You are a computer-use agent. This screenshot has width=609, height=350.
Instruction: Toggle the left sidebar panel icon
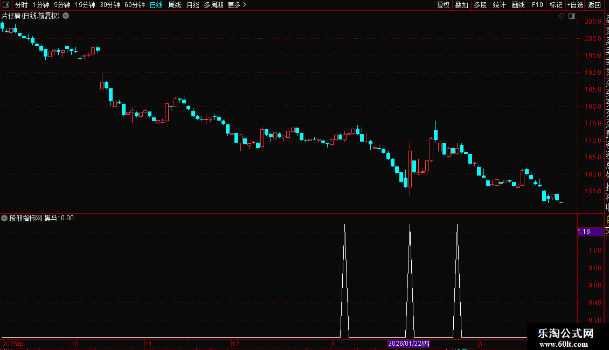(6, 5)
